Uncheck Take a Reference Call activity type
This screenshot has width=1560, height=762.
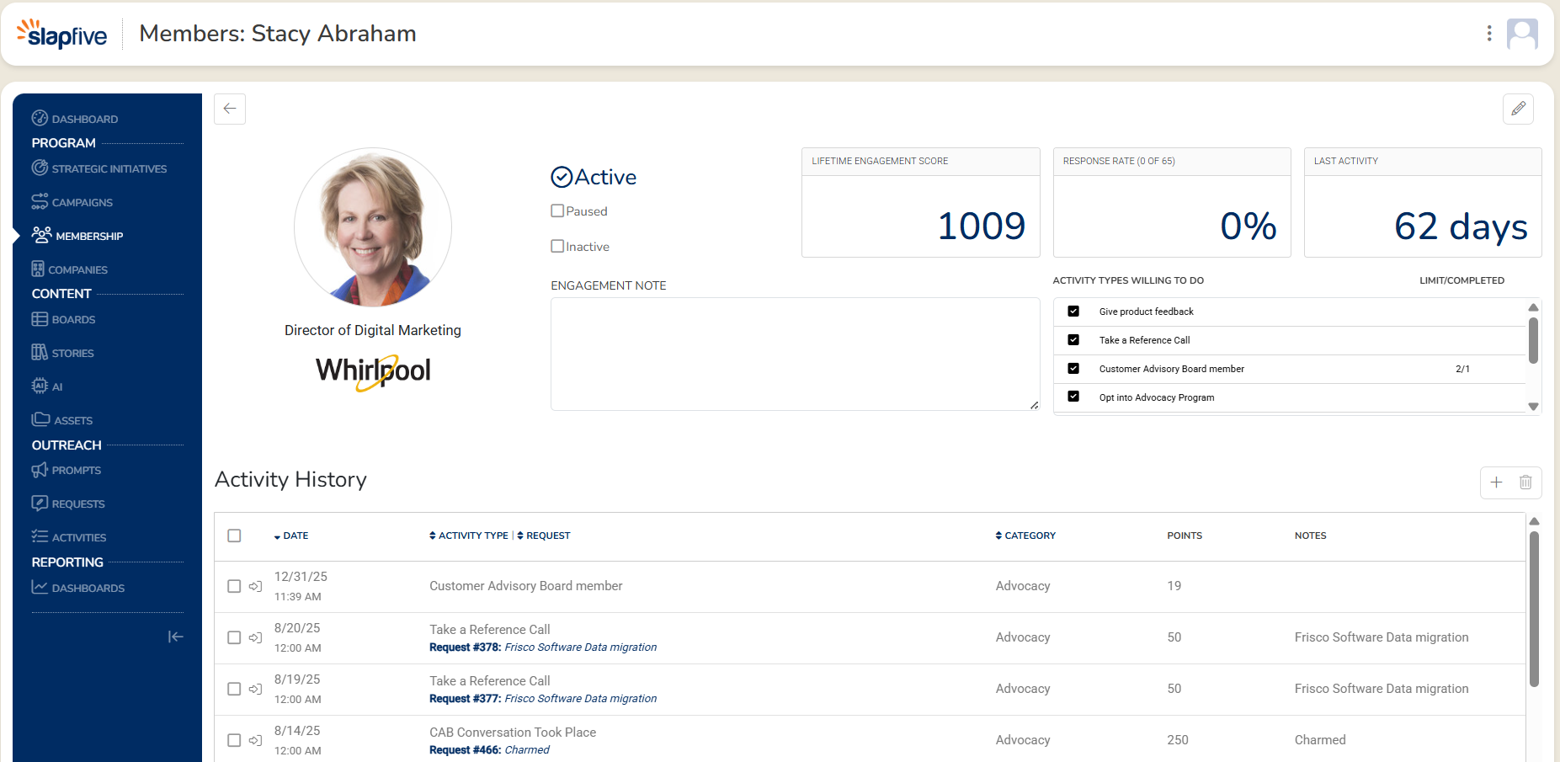click(1073, 339)
